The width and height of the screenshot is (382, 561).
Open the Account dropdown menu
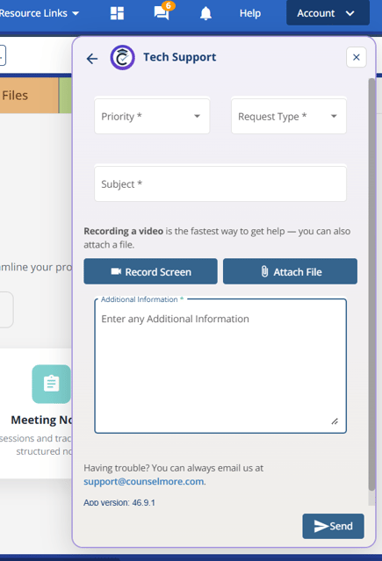[x=328, y=13]
